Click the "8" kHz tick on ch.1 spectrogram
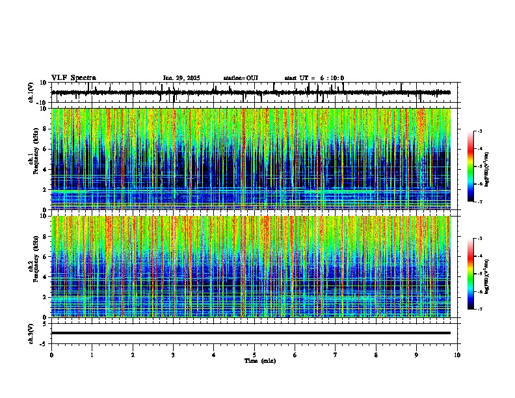Viewport: 515px width, 398px height. (x=45, y=129)
